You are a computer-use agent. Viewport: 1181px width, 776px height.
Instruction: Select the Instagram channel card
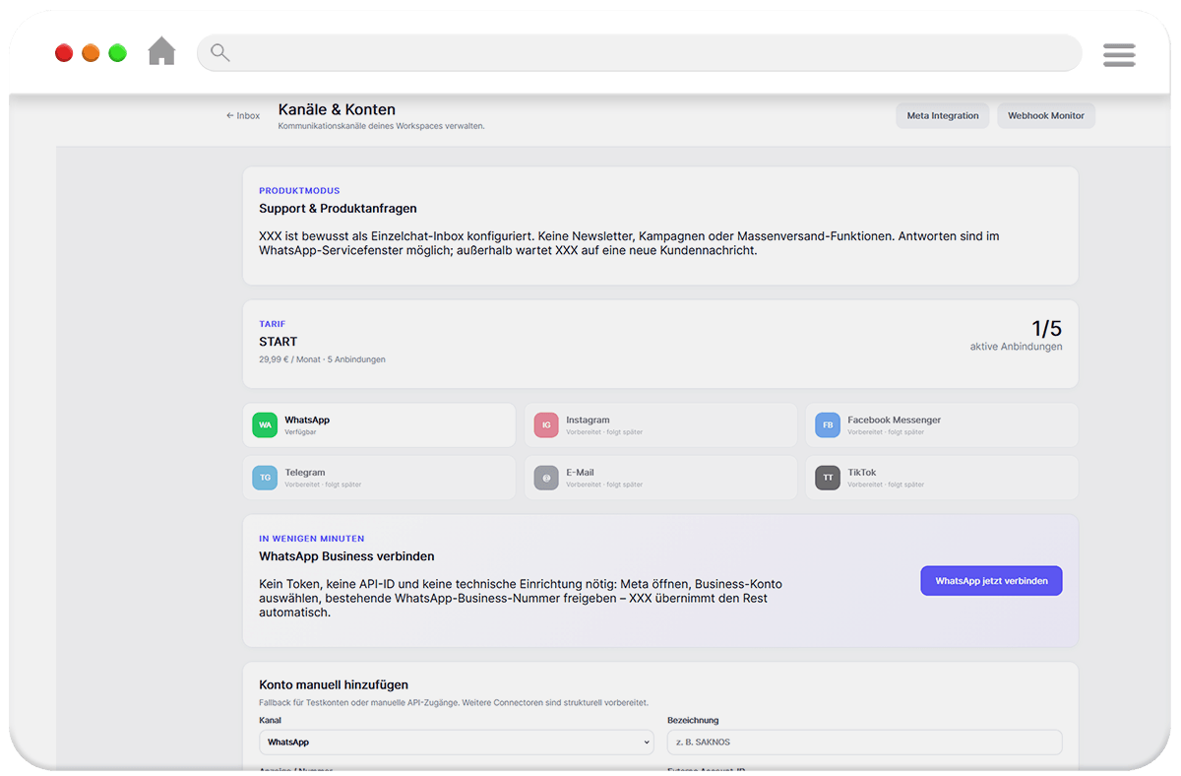(660, 425)
